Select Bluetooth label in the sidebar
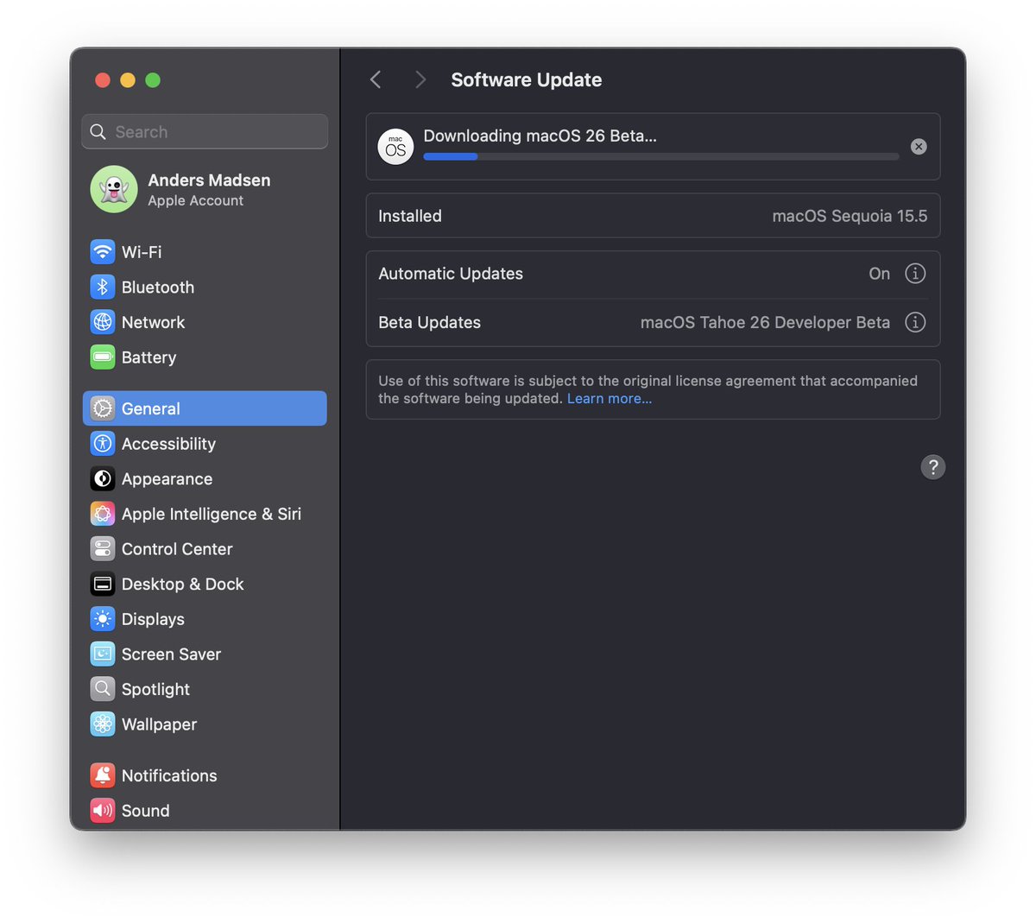This screenshot has width=1036, height=923. (158, 288)
